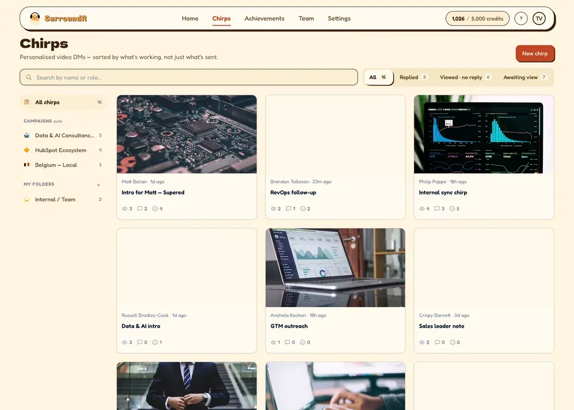The height and width of the screenshot is (410, 574).
Task: Click reactions smiley on Sales leader note
Action: click(x=452, y=342)
